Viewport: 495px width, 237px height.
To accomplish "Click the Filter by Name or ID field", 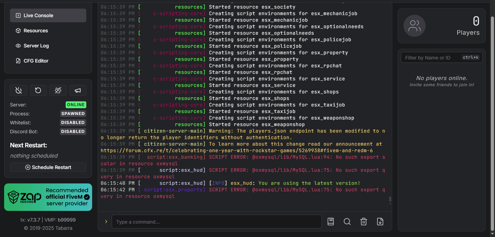I will tap(431, 58).
